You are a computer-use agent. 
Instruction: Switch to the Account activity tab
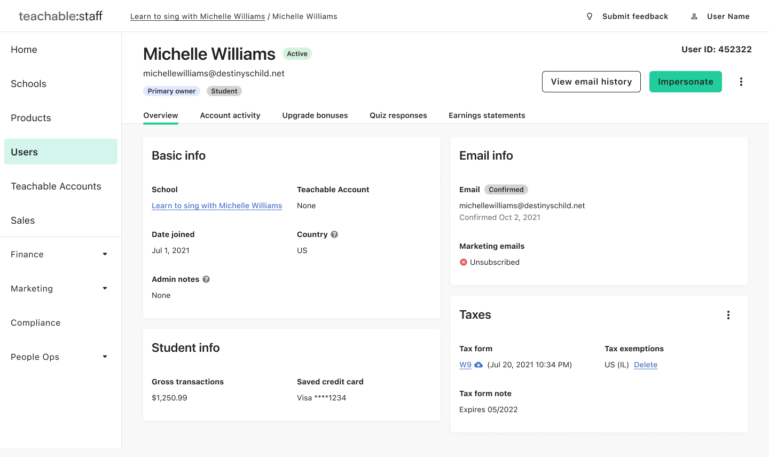click(230, 115)
